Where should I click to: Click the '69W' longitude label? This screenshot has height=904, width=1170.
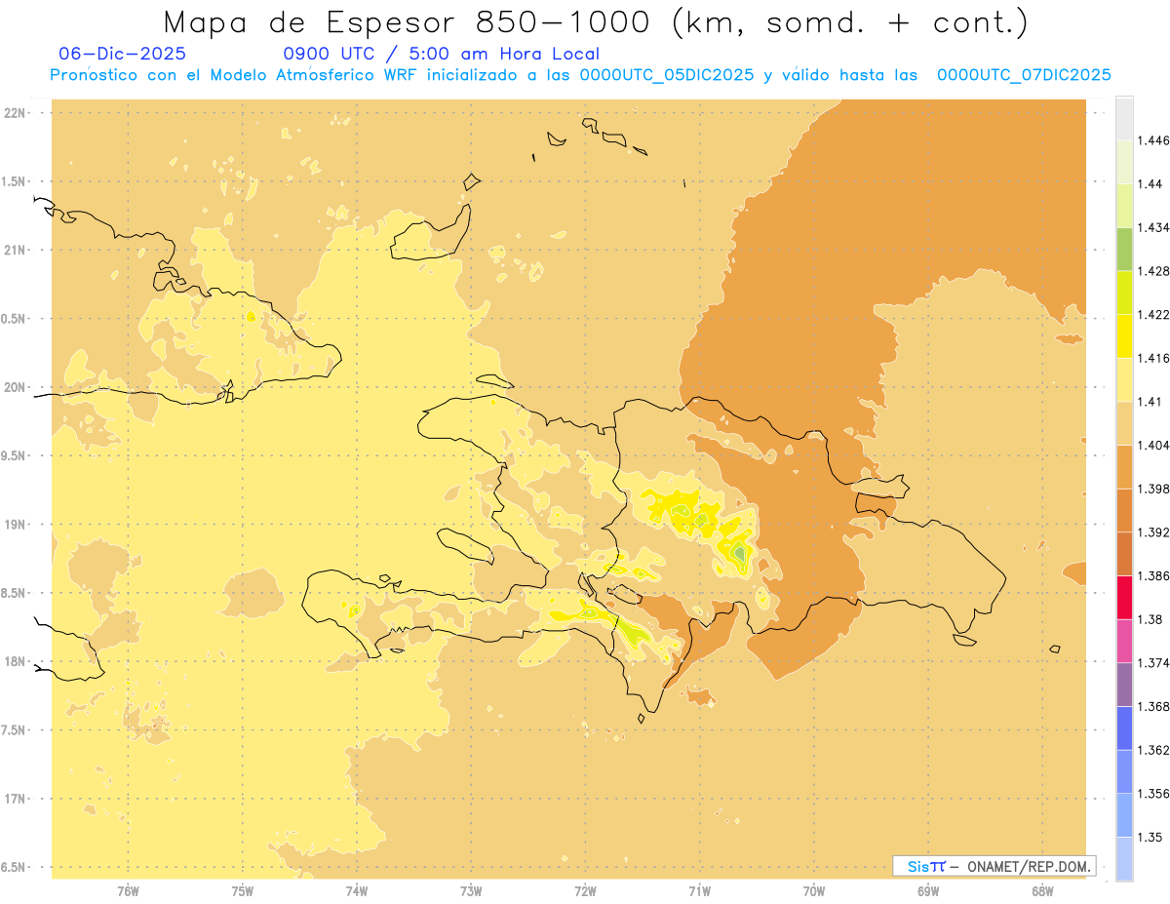pos(928,890)
